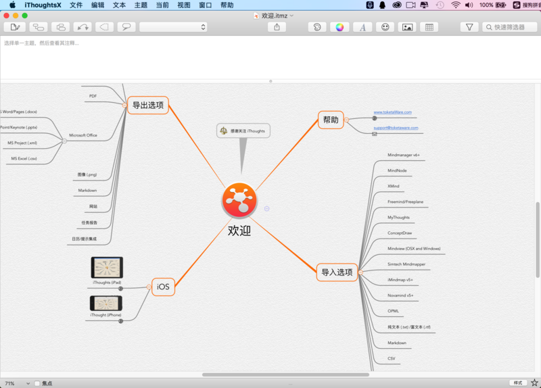The width and height of the screenshot is (541, 388).
Task: Collapse the 帮助 topic branch
Action: pyautogui.click(x=346, y=120)
